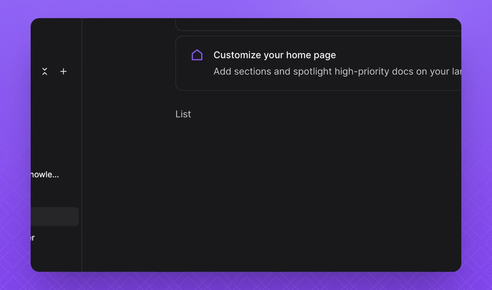Click the plus icon in the sidebar
The image size is (492, 290).
(63, 72)
